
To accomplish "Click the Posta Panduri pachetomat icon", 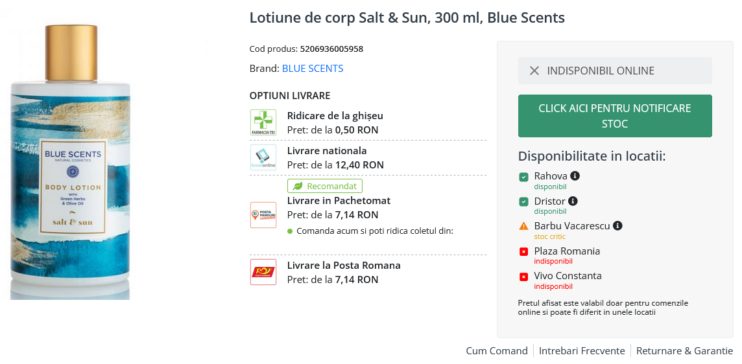I will 263,215.
